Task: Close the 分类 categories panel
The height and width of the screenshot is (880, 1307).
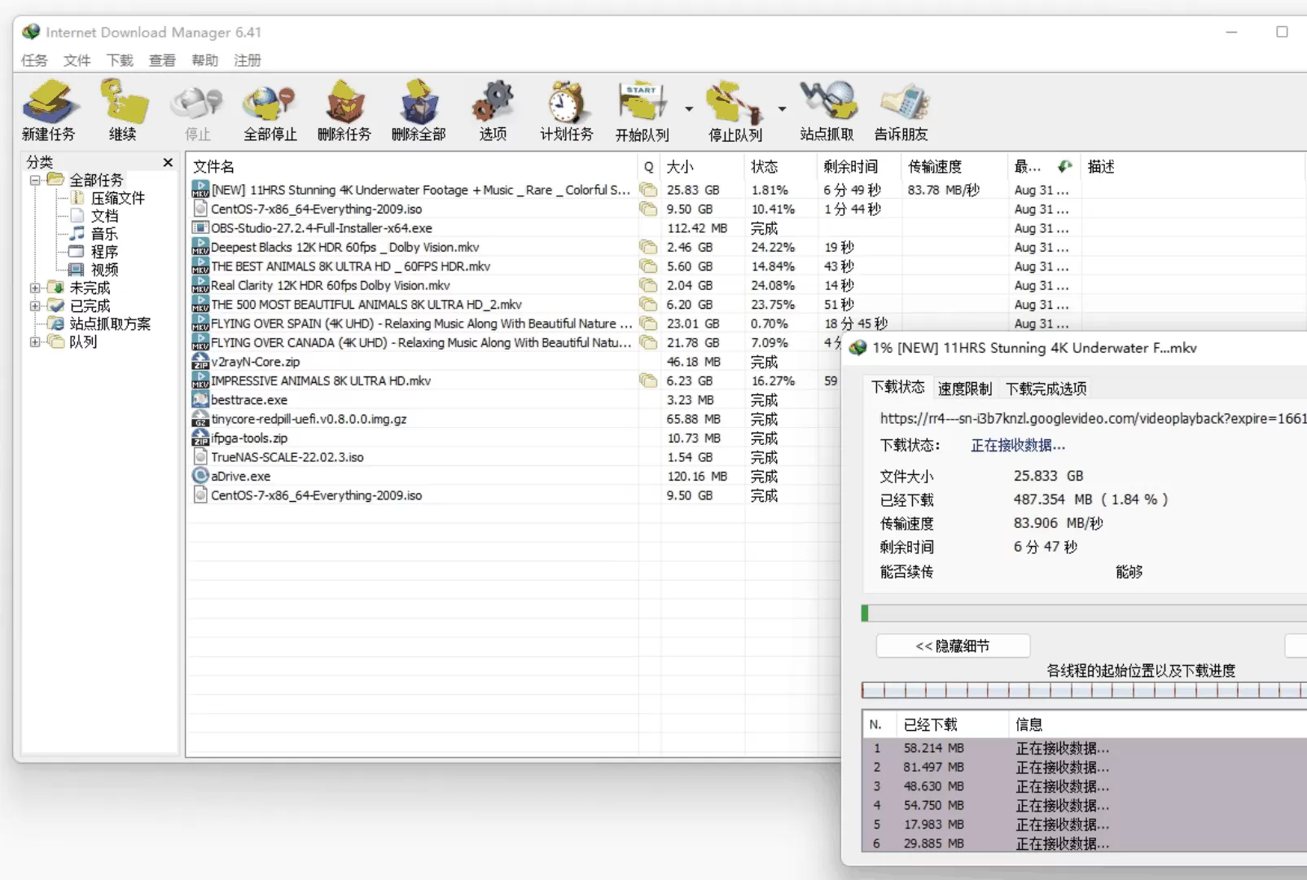Action: click(x=168, y=162)
